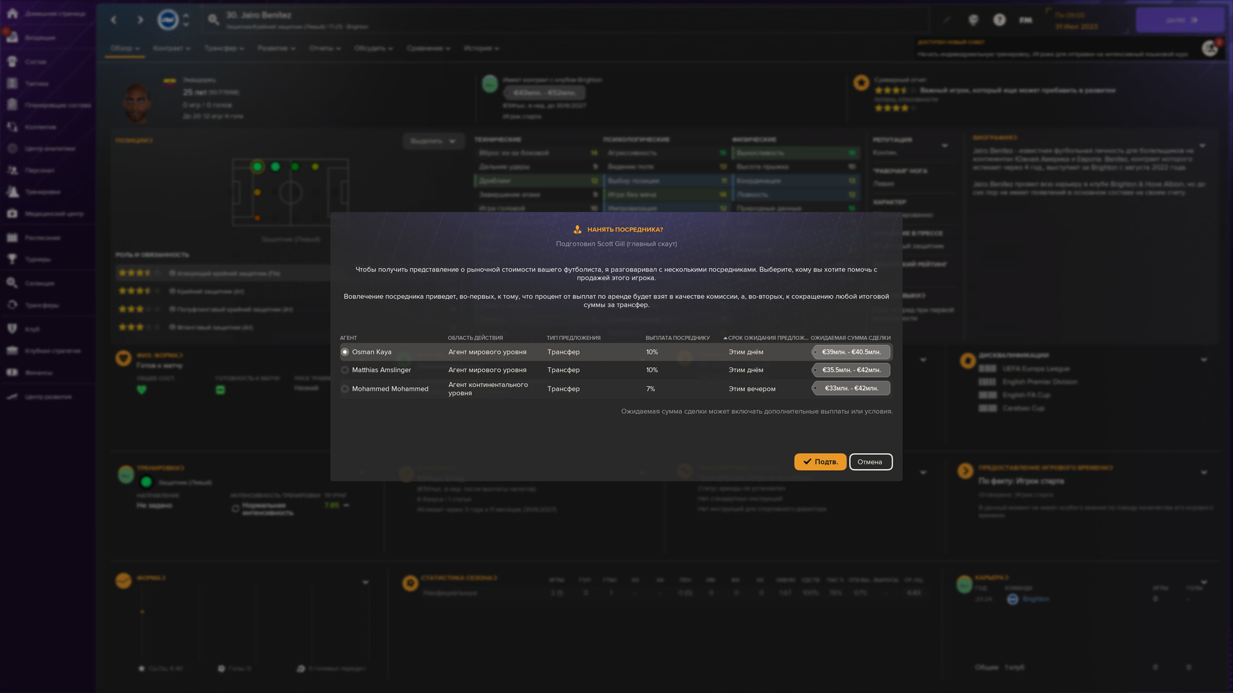Confirm with the Подтв. button
The width and height of the screenshot is (1233, 693).
point(820,461)
